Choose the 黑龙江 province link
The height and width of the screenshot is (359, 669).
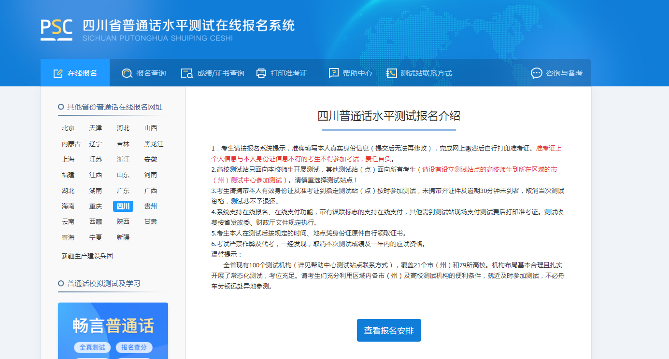(154, 144)
